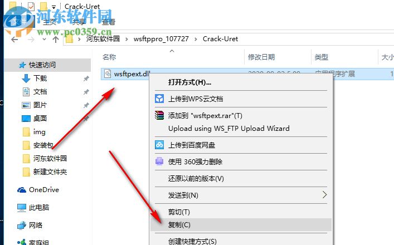Image resolution: width=394 pixels, height=245 pixels.
Task: Open quick access toolbar customize dropdown
Action: point(53,7)
